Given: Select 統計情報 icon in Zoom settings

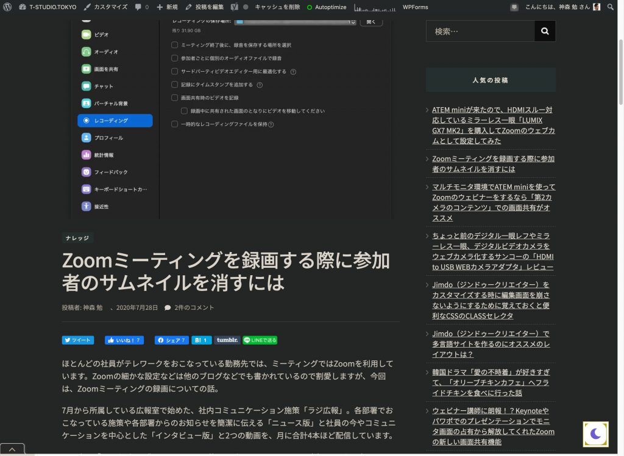Looking at the screenshot, I should point(87,155).
